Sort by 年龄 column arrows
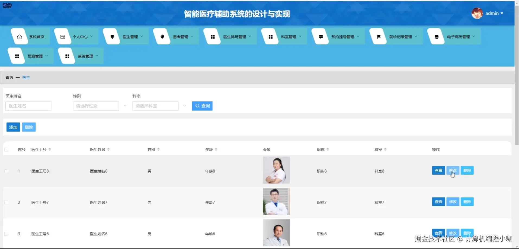 (216, 149)
